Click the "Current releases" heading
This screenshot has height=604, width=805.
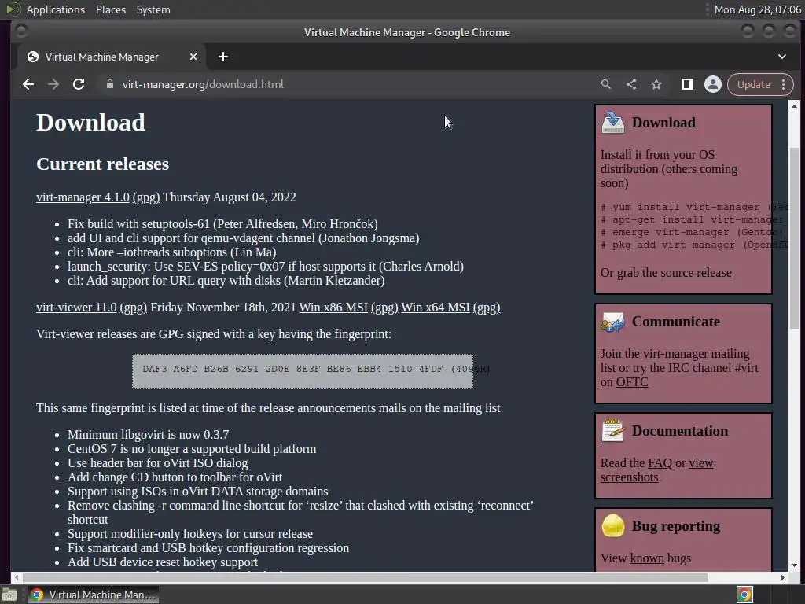[102, 164]
